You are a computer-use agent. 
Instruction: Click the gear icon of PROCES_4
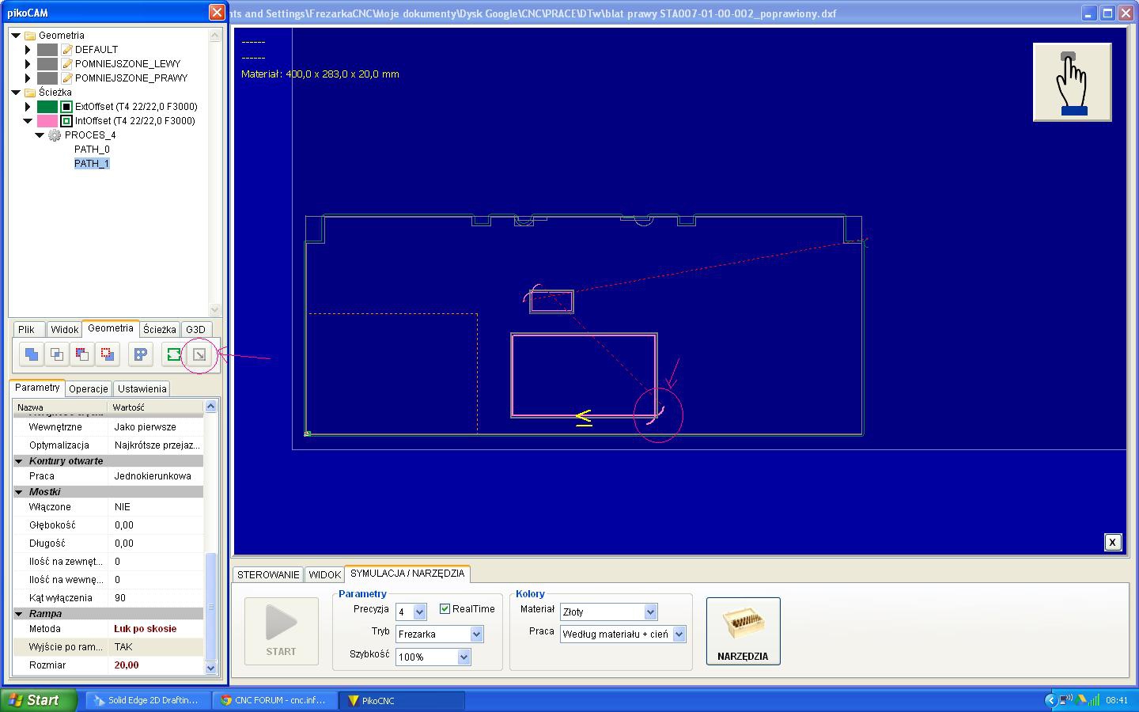(55, 135)
